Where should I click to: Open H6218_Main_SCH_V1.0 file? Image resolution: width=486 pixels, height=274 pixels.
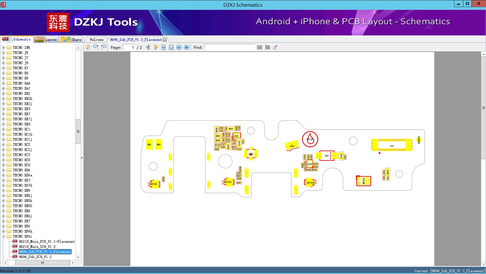[x=37, y=247]
